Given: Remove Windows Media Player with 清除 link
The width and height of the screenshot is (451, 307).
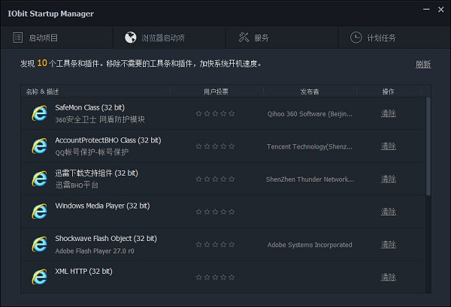Looking at the screenshot, I should pyautogui.click(x=389, y=212).
